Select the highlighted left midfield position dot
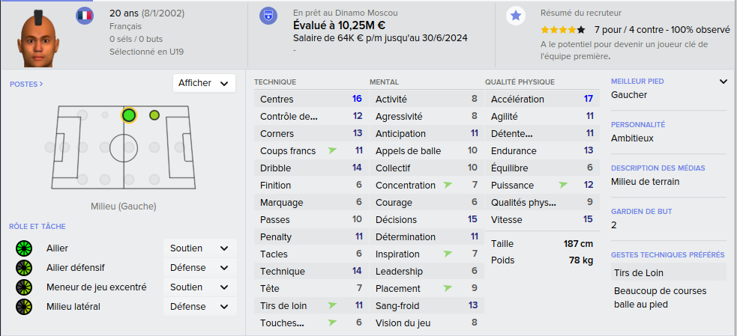 pyautogui.click(x=129, y=115)
